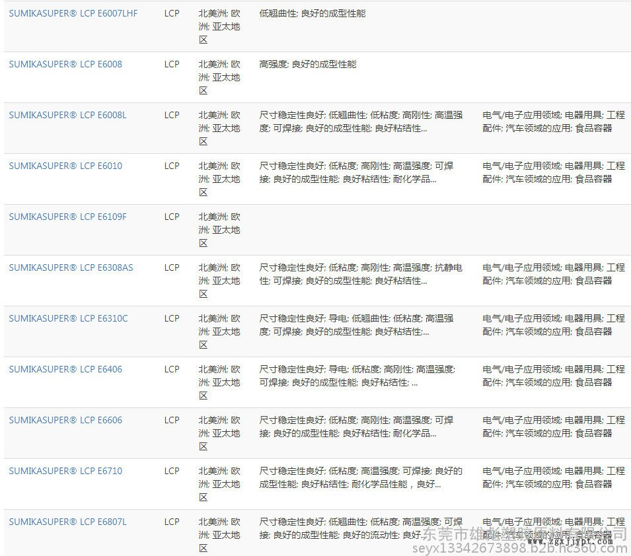
Task: Click the SUMIKASUPER LCP E6008 link
Action: tap(65, 64)
